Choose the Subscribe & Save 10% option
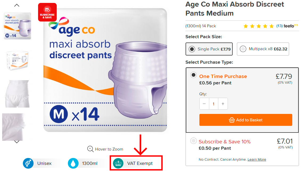Screen dimensions: 304x171 point(194,141)
